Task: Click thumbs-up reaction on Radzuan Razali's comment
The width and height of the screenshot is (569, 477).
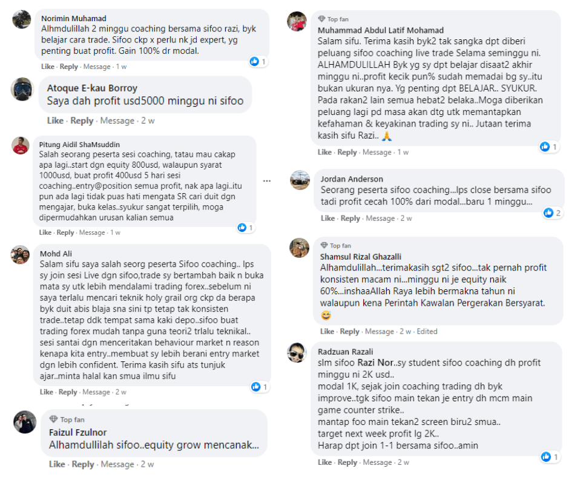Action: coord(545,457)
